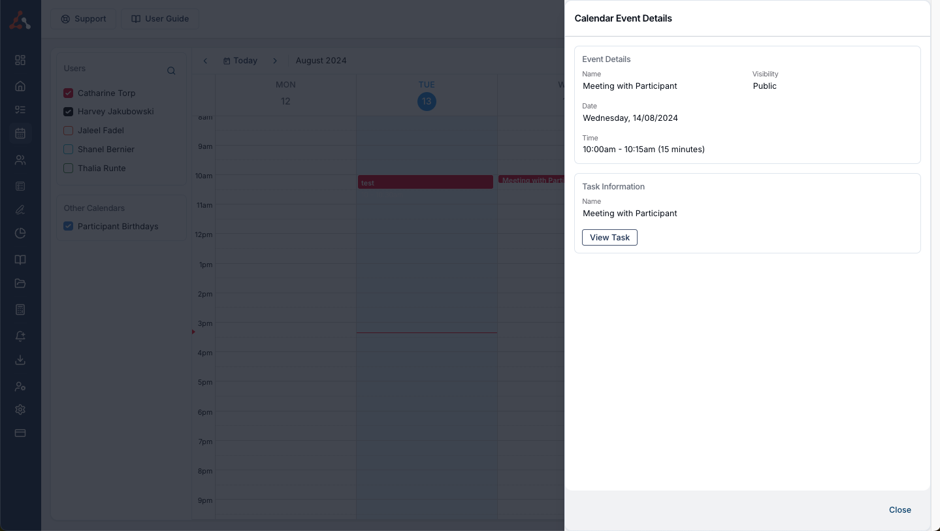Click the notification bell icon in sidebar

tap(20, 336)
